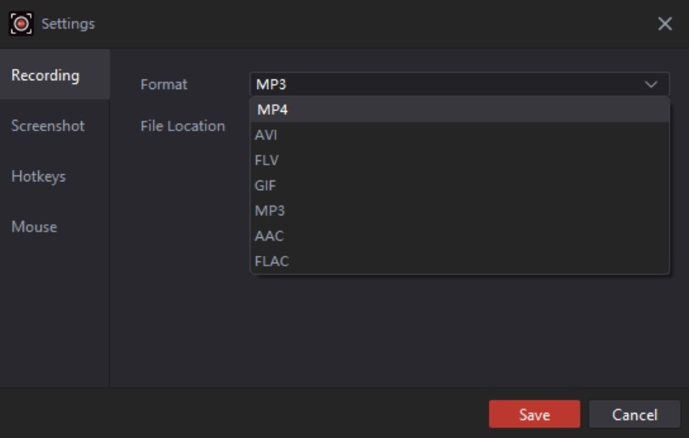Click the File Location label
The width and height of the screenshot is (689, 438).
(x=182, y=125)
